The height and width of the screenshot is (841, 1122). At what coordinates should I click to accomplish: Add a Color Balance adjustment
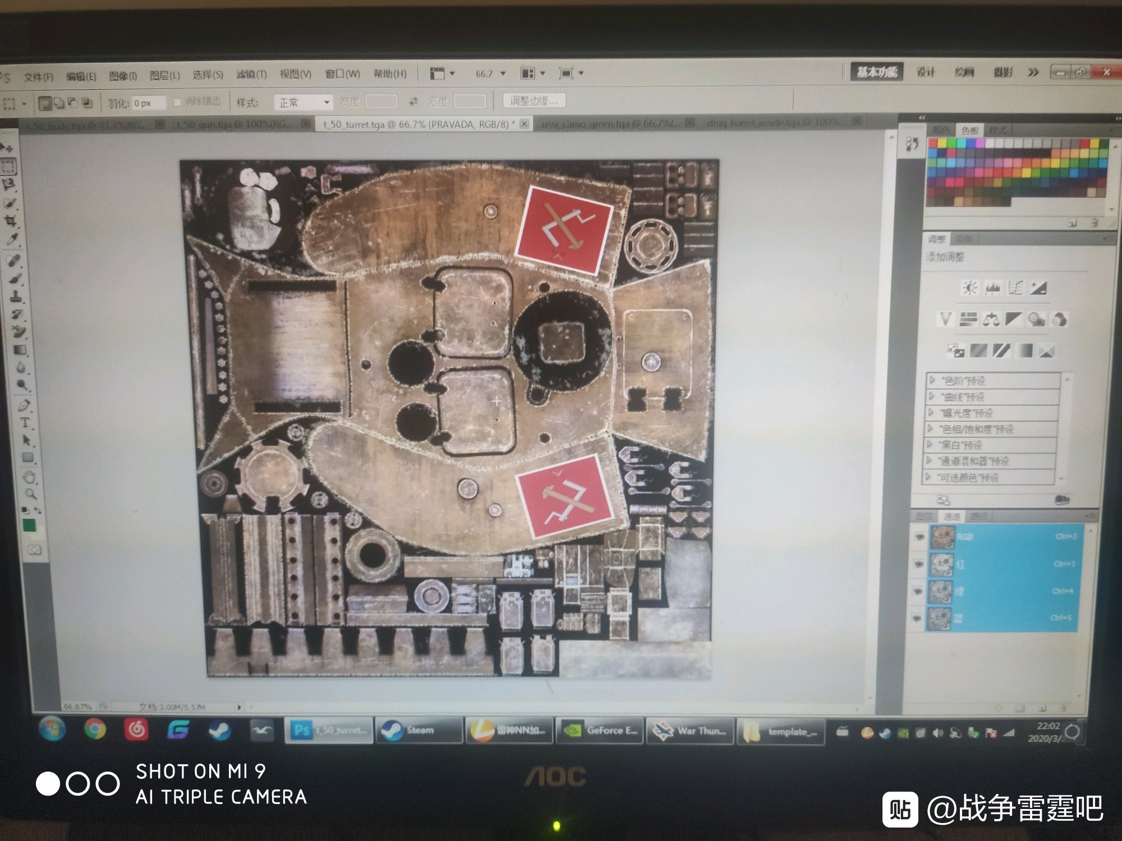pos(991,320)
